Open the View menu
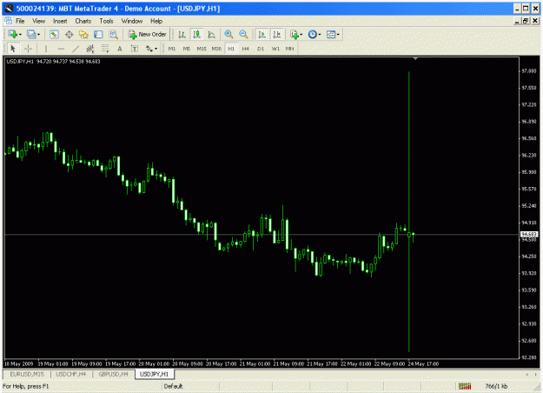 [39, 21]
